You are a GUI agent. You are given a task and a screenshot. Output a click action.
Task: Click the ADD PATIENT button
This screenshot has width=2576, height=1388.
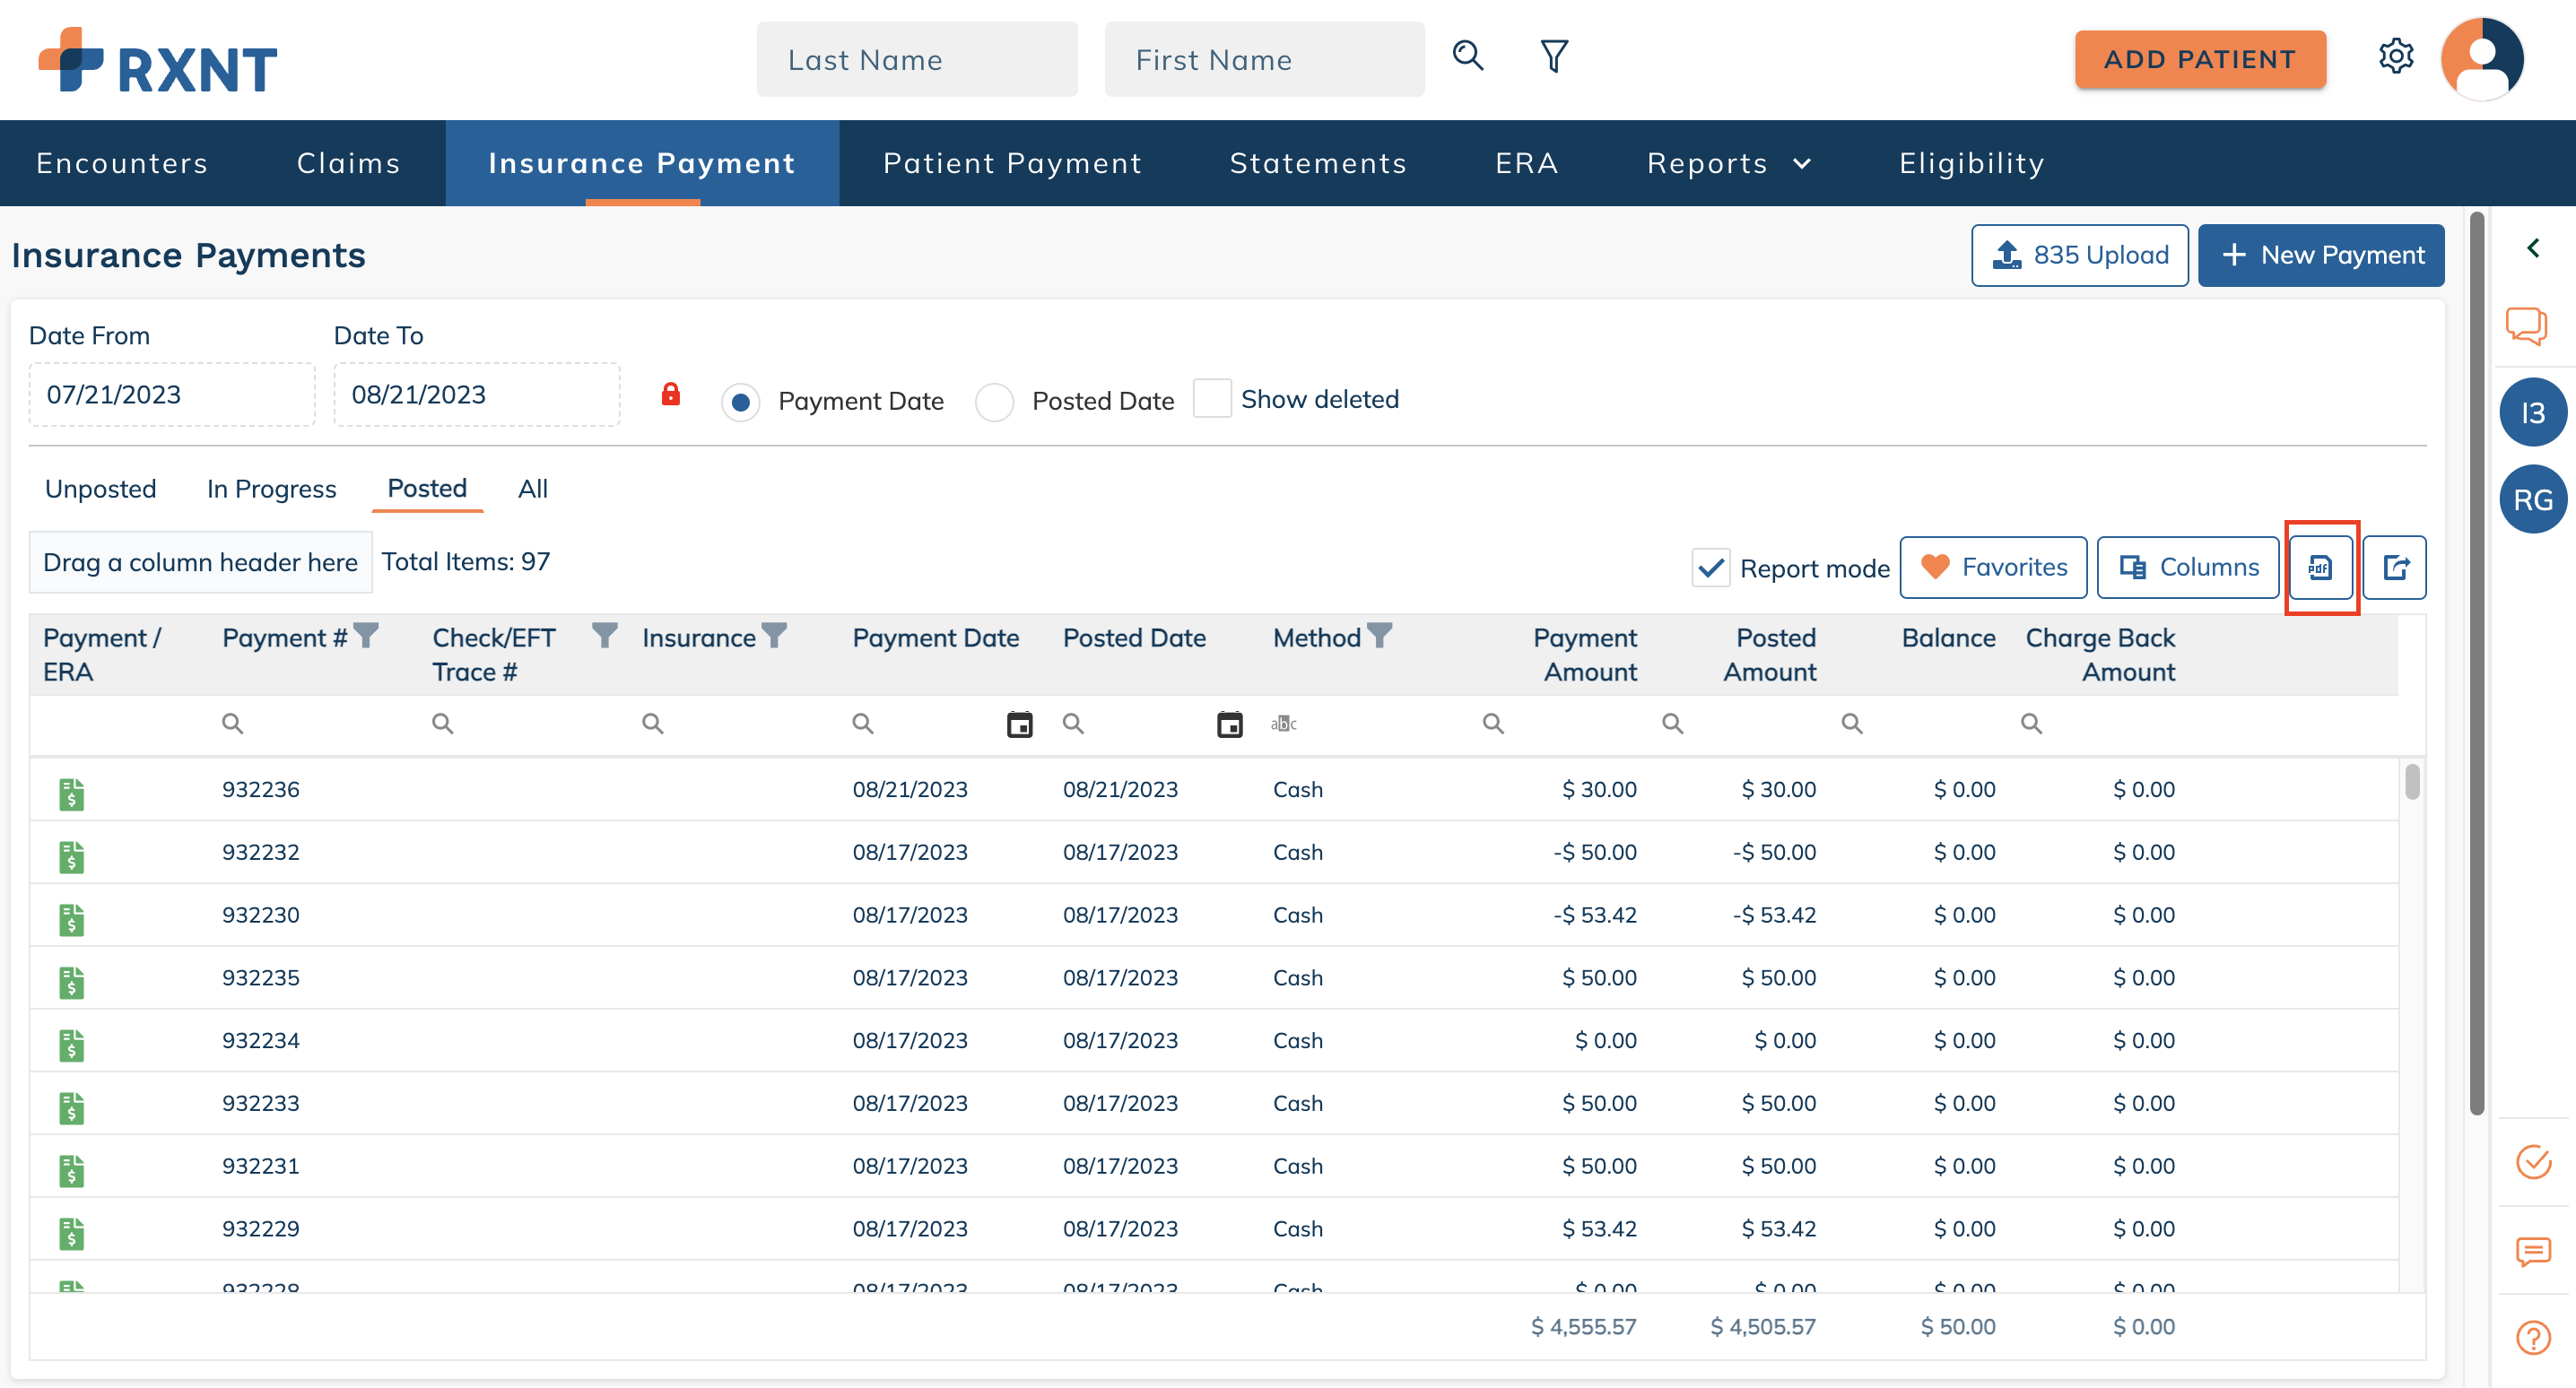click(2200, 59)
